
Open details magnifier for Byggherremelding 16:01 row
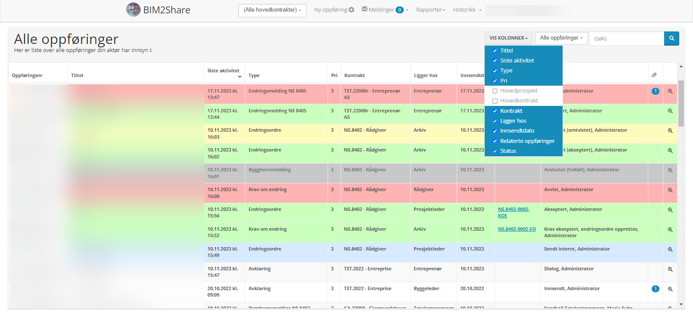pyautogui.click(x=670, y=170)
